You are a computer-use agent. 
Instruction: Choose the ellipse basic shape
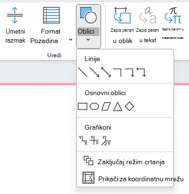94,106
